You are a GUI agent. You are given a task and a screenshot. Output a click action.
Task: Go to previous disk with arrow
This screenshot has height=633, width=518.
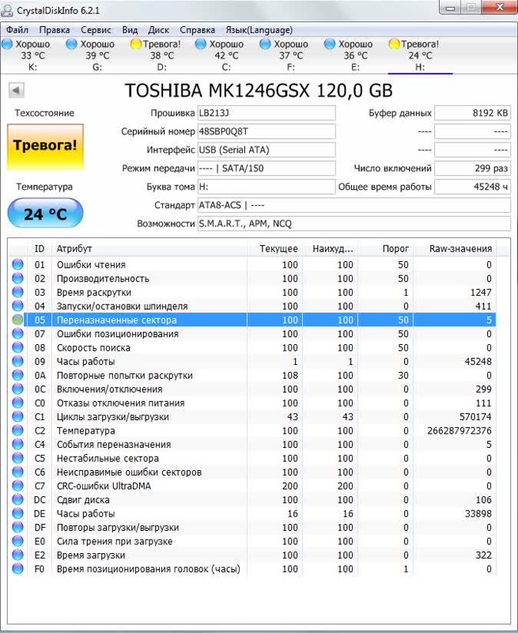tap(17, 90)
